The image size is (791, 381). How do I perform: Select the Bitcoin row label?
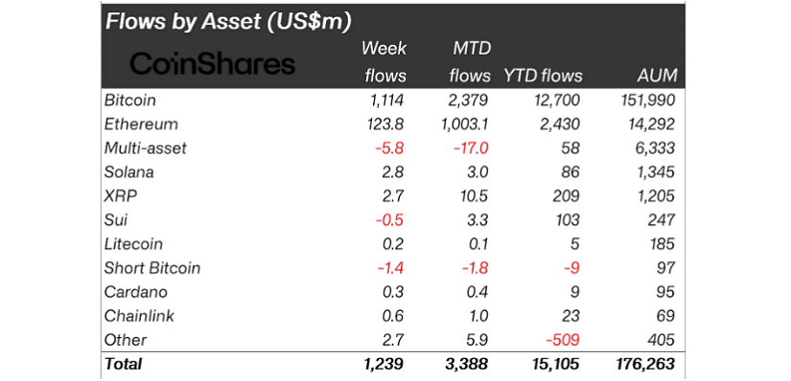click(130, 100)
